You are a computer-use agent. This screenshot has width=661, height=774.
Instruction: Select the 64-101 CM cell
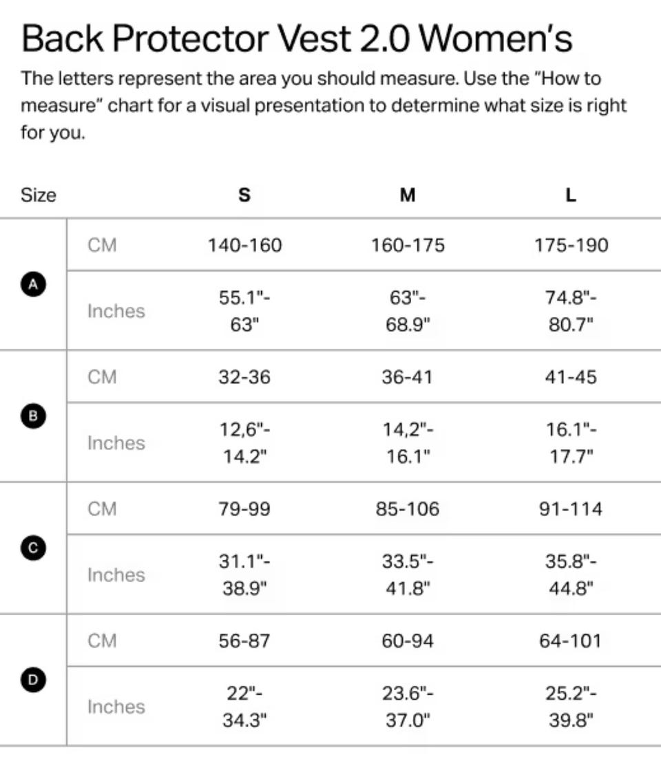[x=571, y=641]
